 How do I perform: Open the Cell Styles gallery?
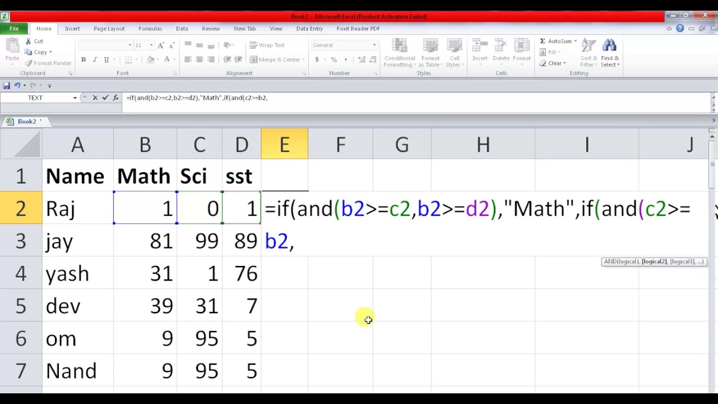coord(454,53)
